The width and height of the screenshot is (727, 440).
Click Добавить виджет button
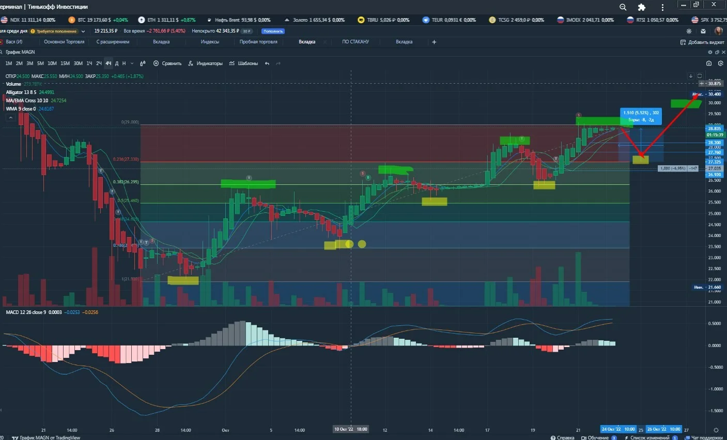(703, 42)
